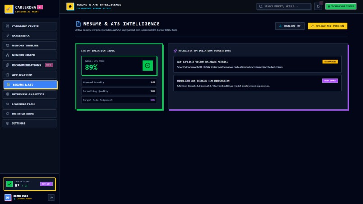The height and width of the screenshot is (204, 363).
Task: Click the Settings gear icon
Action: click(x=8, y=123)
